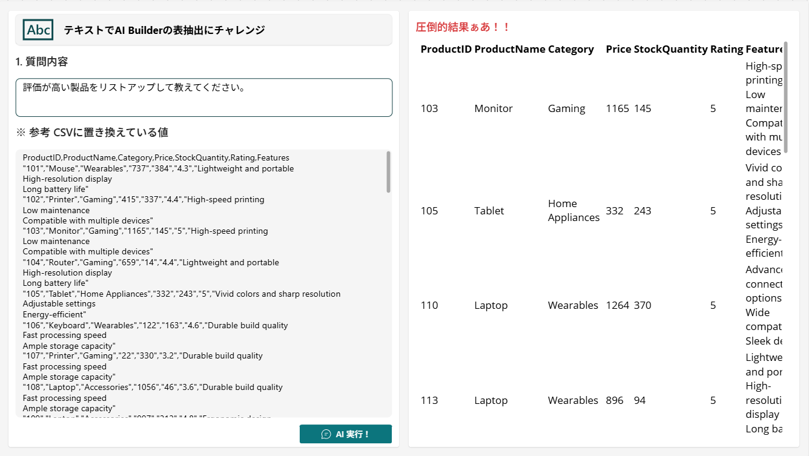Focus the question input field

click(204, 97)
